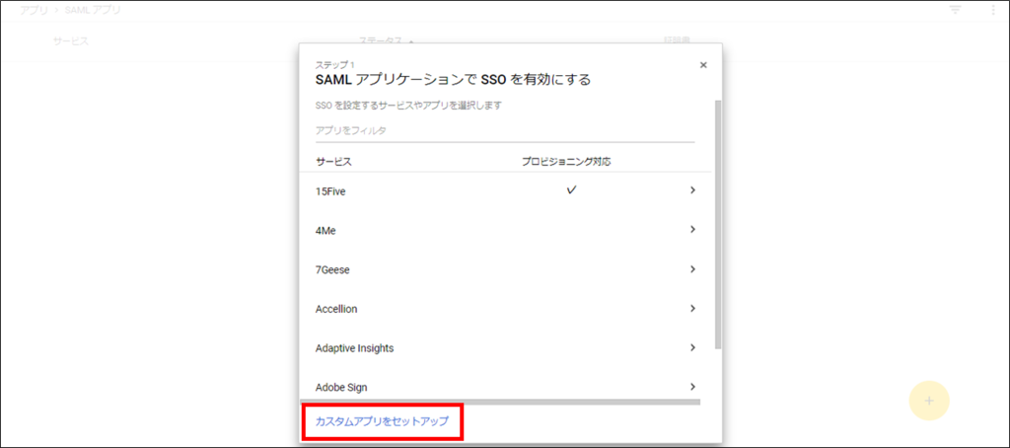This screenshot has width=1010, height=448.
Task: Click the SAML アプリ breadcrumb
Action: 93,11
